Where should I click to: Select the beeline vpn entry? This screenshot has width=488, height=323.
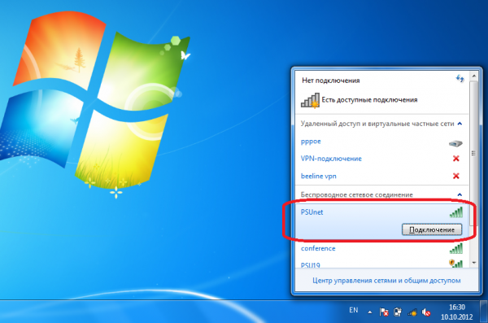(x=381, y=176)
